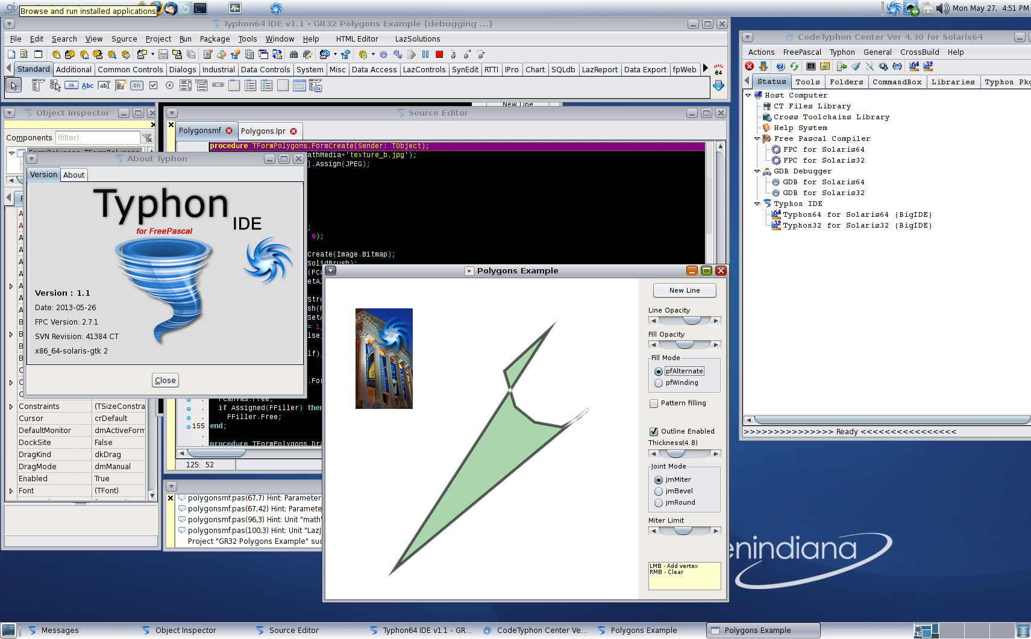Click the New Line button in Polygons Example
Image resolution: width=1031 pixels, height=639 pixels.
[x=685, y=290]
